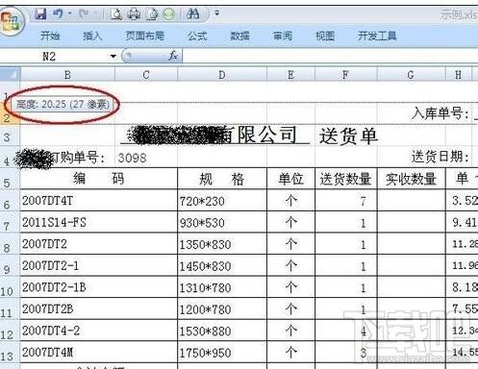Switch to the 视图 ribbon tab
This screenshot has width=478, height=369.
click(x=325, y=36)
